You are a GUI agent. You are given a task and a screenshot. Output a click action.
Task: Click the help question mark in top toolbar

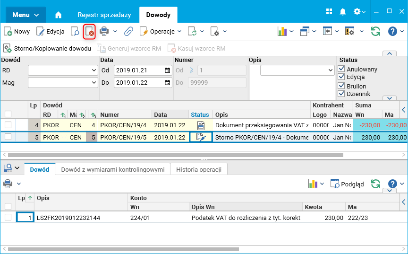392,32
